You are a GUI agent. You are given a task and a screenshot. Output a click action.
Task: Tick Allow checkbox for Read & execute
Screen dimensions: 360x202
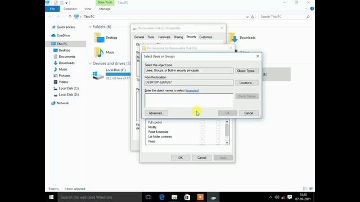pyautogui.click(x=202, y=132)
